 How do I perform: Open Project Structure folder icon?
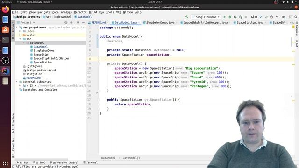coord(284,17)
